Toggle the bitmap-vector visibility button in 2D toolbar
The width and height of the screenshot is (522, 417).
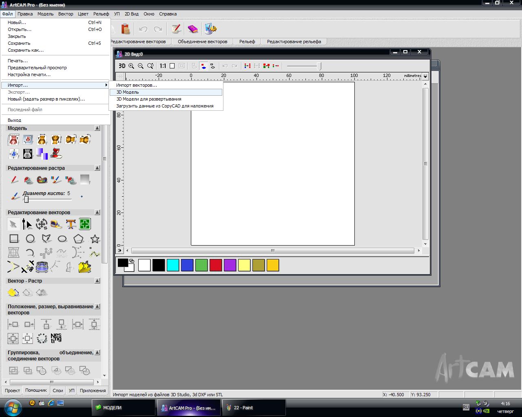[203, 66]
